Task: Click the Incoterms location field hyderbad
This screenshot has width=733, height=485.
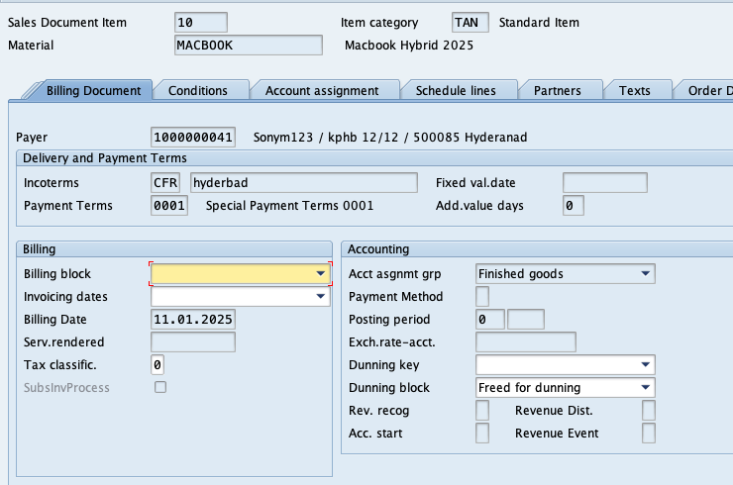Action: pyautogui.click(x=304, y=182)
